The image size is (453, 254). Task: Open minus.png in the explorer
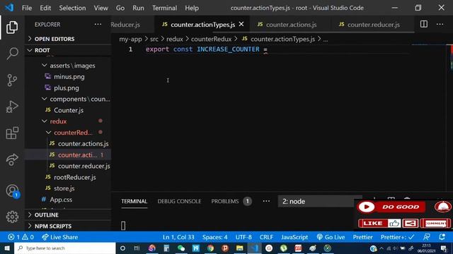tap(69, 77)
